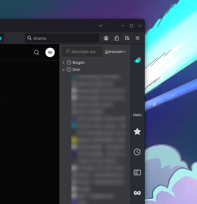The height and width of the screenshot is (204, 197).
Task: Open the bookmarks star in sidebar
Action: click(x=137, y=131)
